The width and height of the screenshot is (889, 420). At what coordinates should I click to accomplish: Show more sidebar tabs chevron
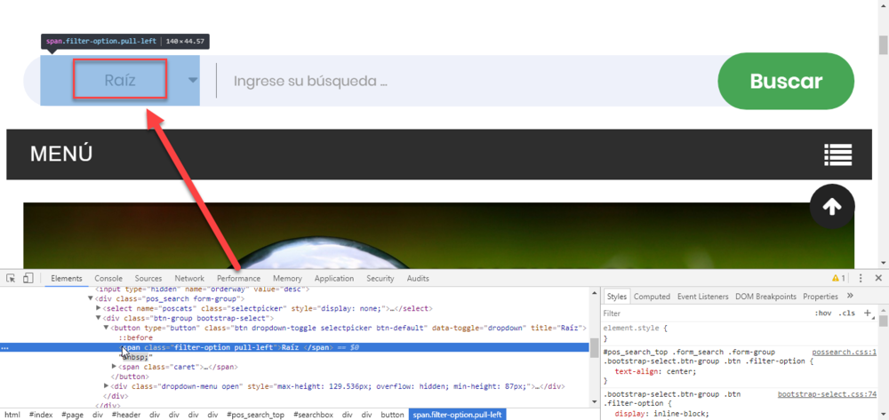coord(850,296)
